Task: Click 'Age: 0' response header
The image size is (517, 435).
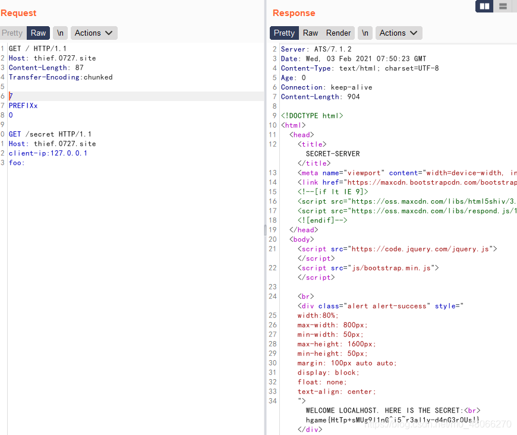Action: (x=293, y=78)
